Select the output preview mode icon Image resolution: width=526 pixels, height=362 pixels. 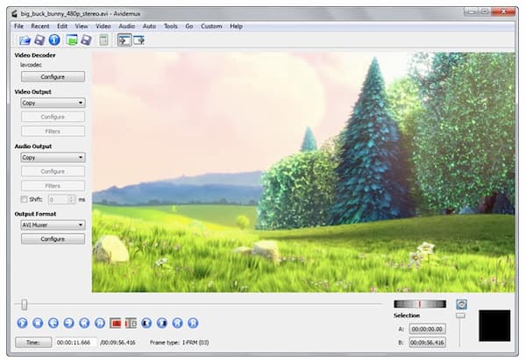tap(139, 40)
